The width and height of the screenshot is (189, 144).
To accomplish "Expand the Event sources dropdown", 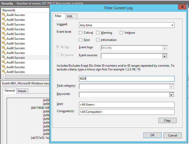I will (164, 56).
